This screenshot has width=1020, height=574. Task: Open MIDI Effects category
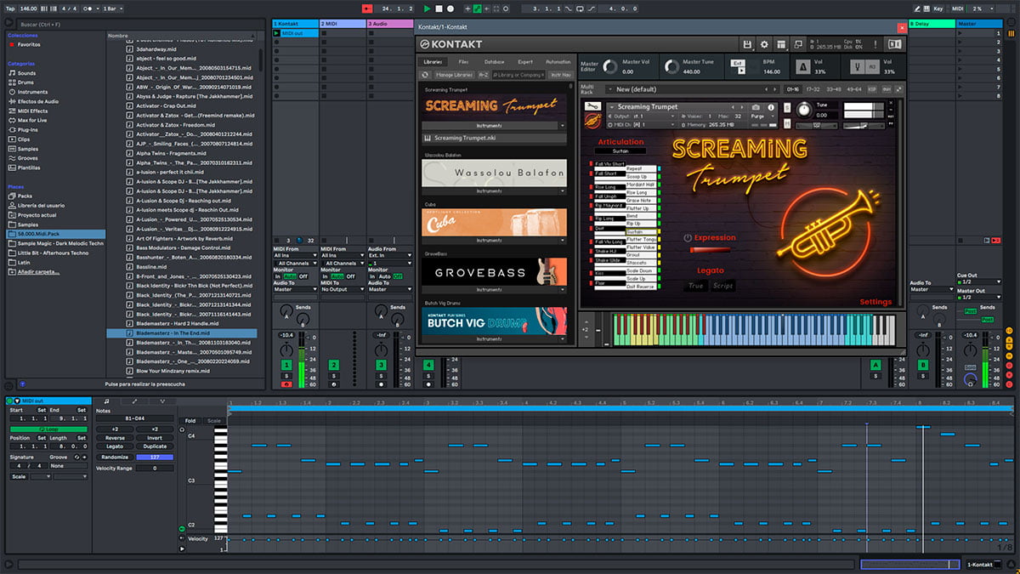[32, 111]
